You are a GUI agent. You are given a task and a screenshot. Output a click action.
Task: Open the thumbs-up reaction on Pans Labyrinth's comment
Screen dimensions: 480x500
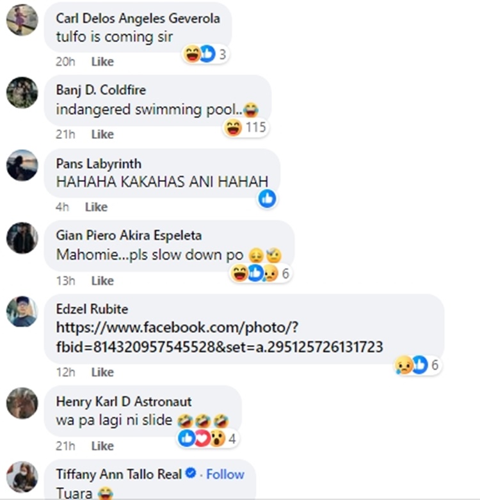pyautogui.click(x=267, y=198)
